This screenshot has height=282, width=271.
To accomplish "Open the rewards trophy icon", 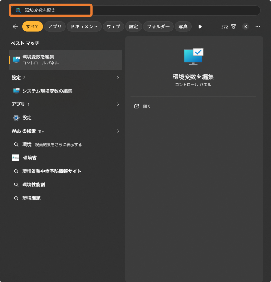I will 234,27.
